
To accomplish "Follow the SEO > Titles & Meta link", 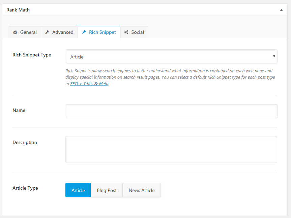I will tap(89, 84).
